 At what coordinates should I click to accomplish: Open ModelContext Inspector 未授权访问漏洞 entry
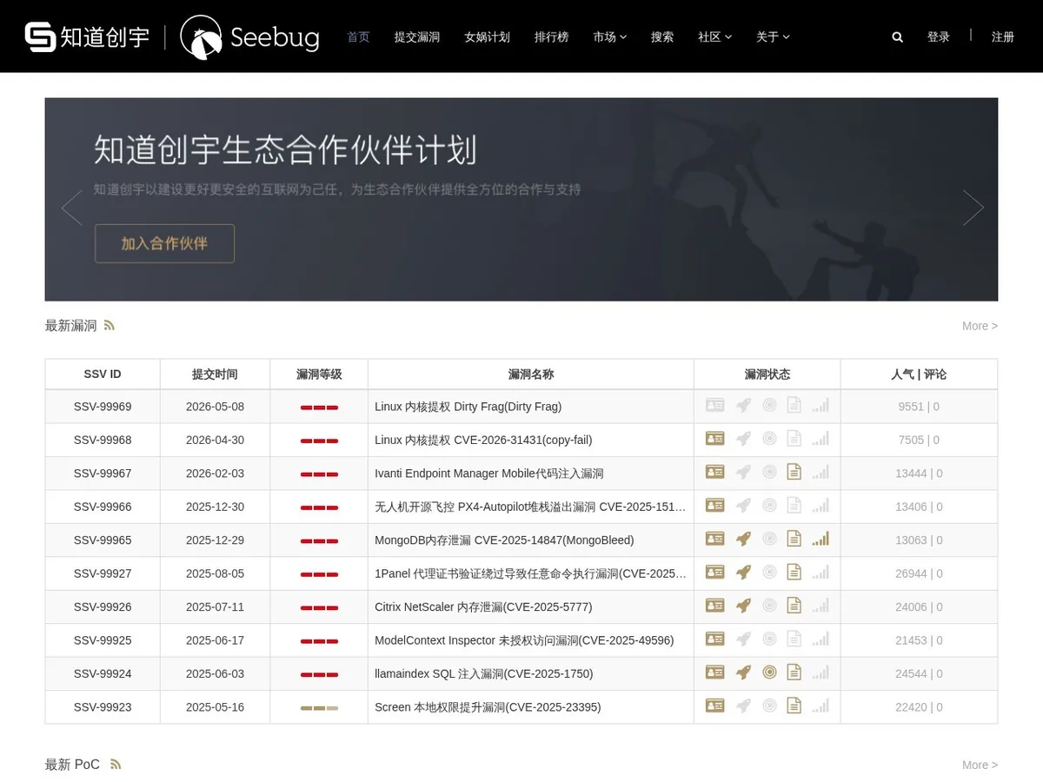[x=524, y=640]
